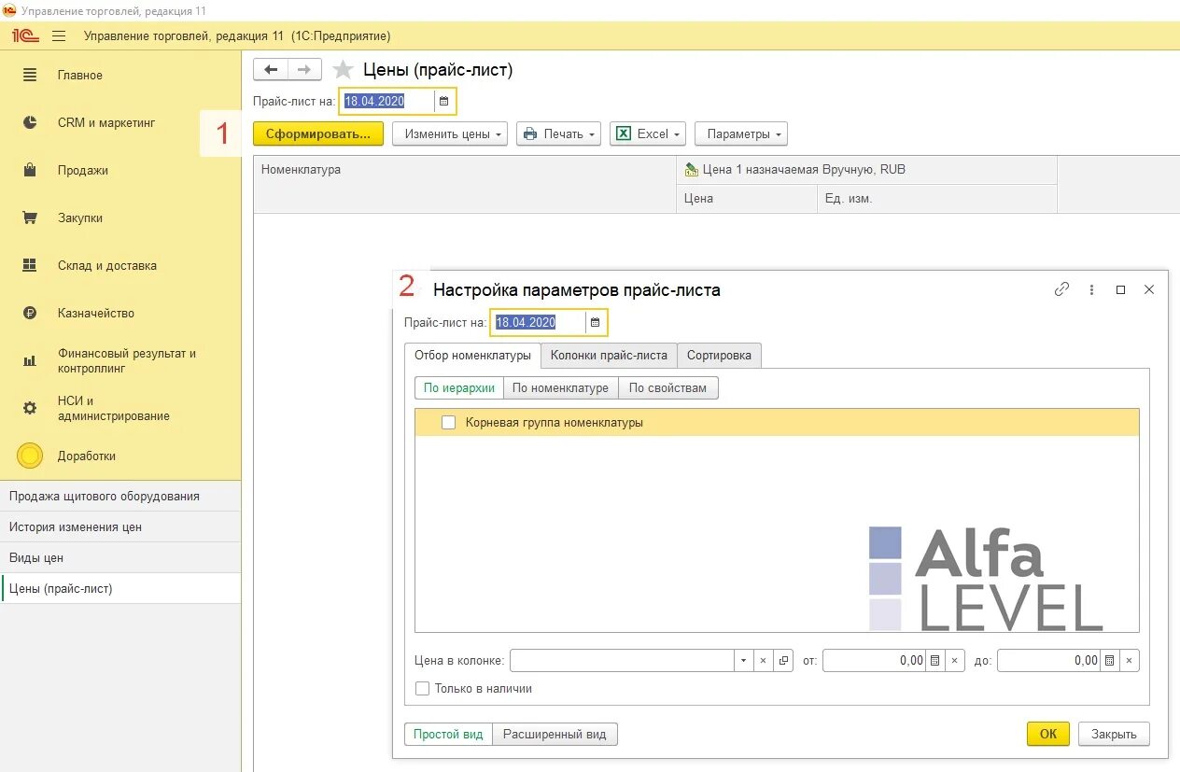Screen dimensions: 1180x772
Task: Click the Сформировать button
Action: (x=317, y=133)
